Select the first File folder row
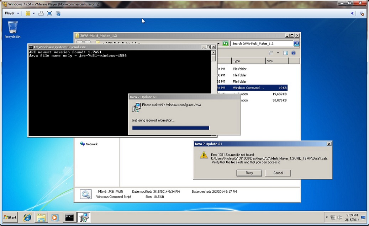The width and height of the screenshot is (369, 226). (252, 69)
